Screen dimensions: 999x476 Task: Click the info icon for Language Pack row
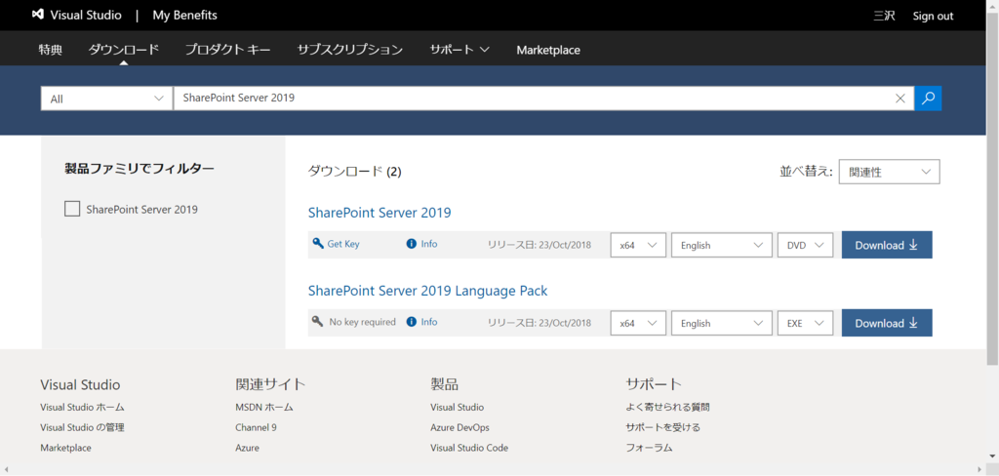[411, 322]
